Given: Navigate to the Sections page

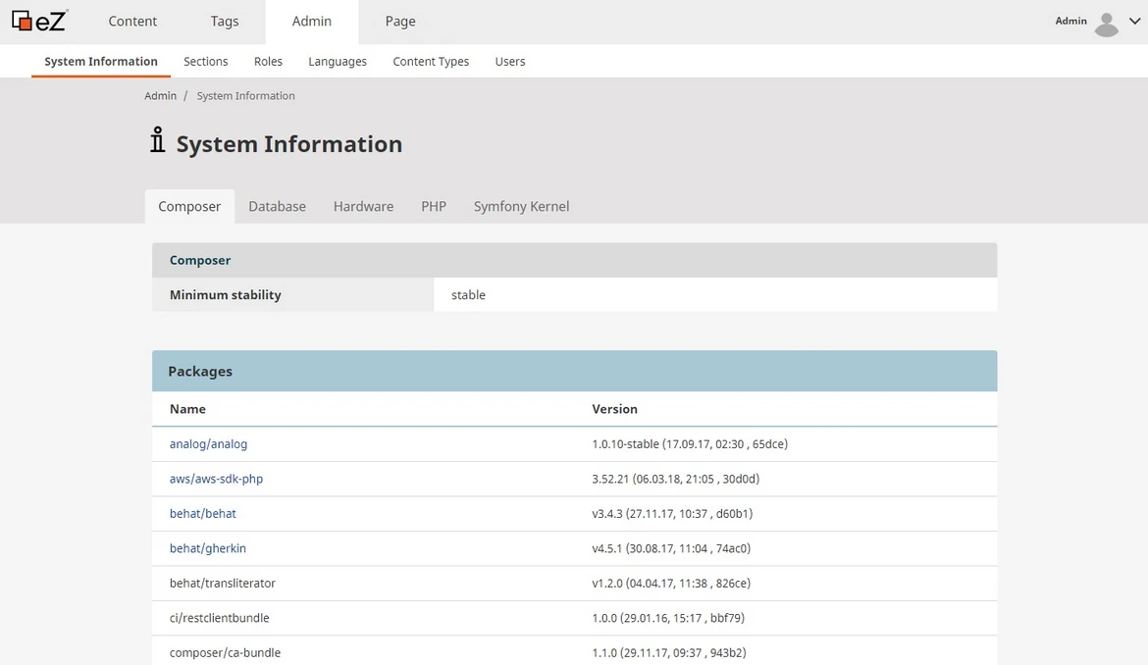Looking at the screenshot, I should [205, 61].
